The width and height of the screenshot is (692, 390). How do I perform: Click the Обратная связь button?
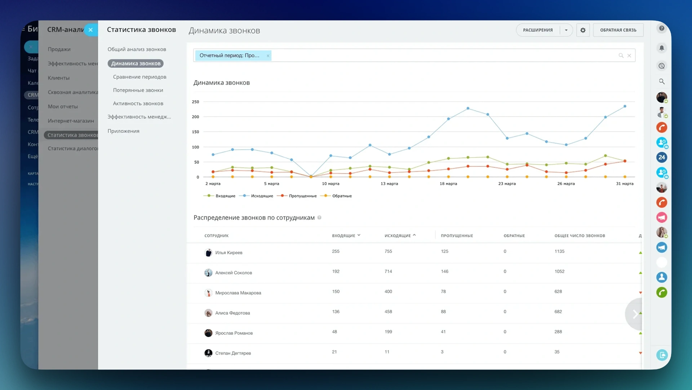coord(618,30)
